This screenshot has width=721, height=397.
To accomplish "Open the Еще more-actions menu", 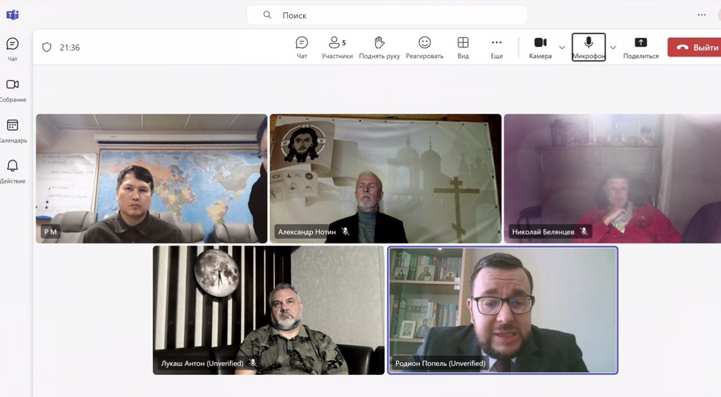I will click(x=496, y=48).
